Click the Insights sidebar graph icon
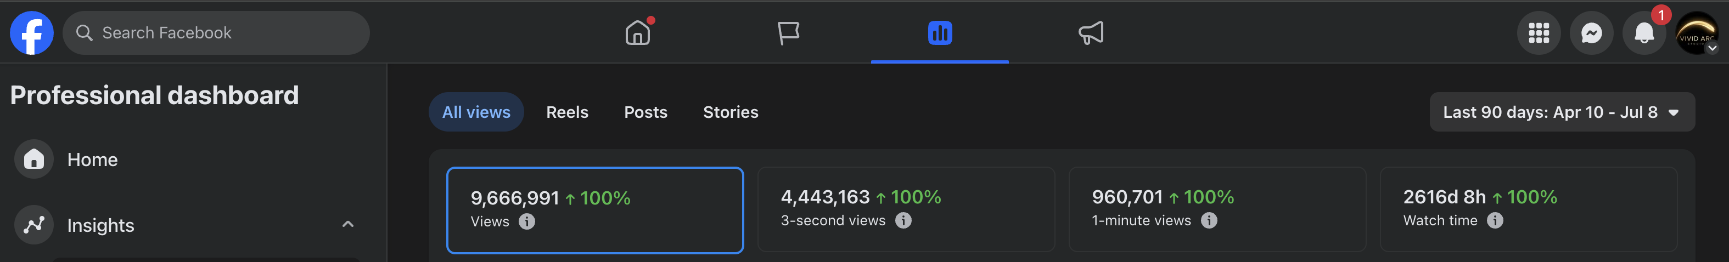 pyautogui.click(x=34, y=225)
